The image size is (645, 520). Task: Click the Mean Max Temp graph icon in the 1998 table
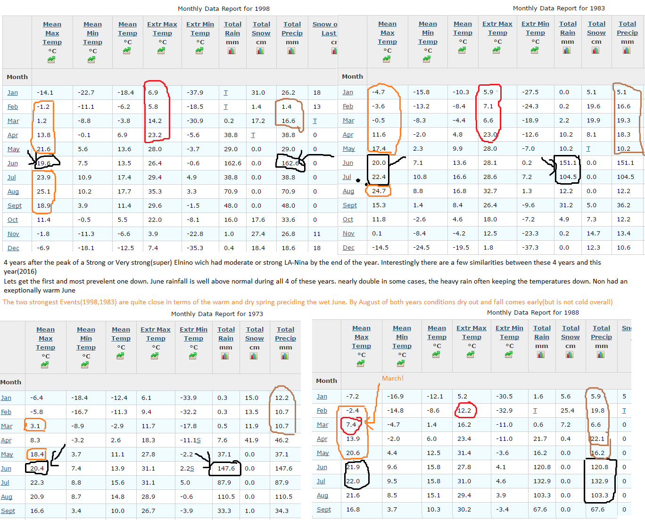(x=51, y=60)
